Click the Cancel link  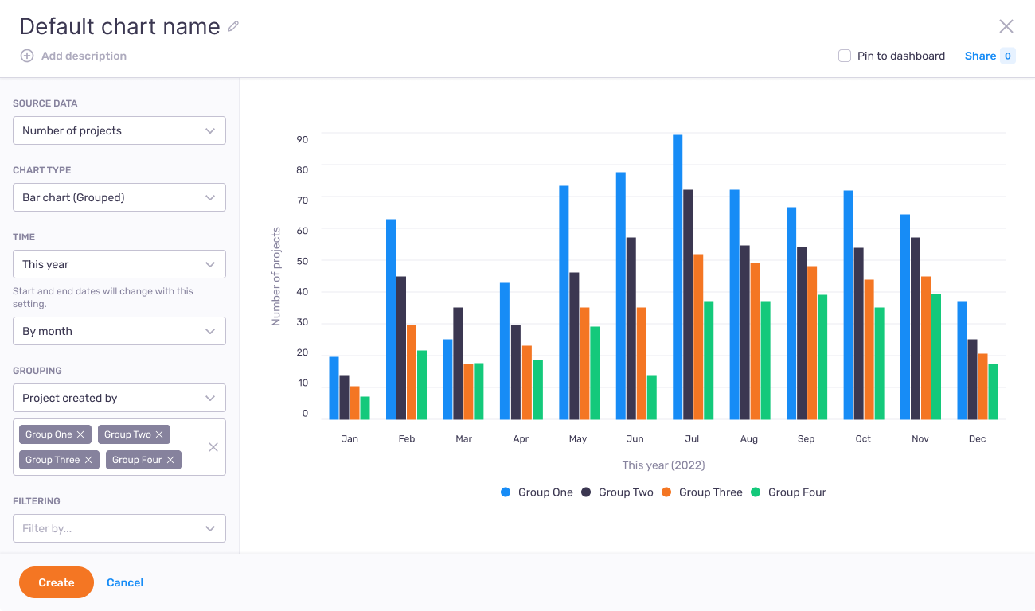click(125, 582)
